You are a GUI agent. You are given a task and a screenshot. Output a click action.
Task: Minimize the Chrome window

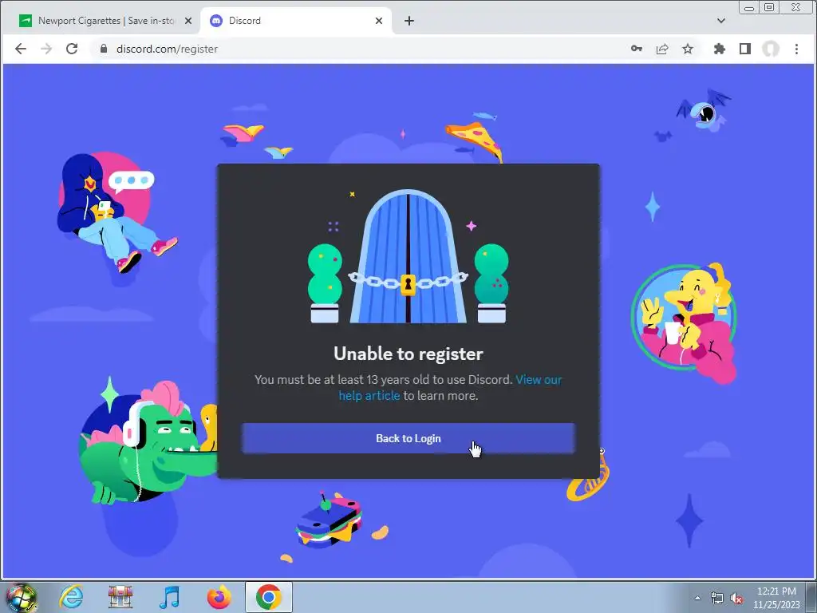click(749, 8)
